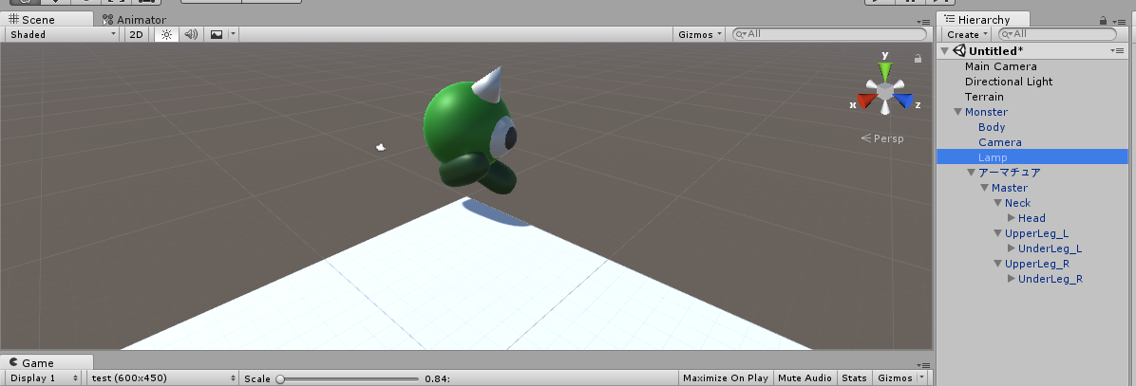This screenshot has width=1136, height=386.
Task: Select the Lamp object row
Action: [1032, 156]
